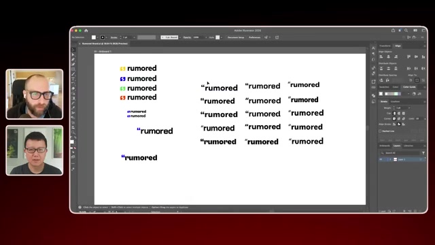This screenshot has height=245, width=435.
Task: Click Horizontal Align Center in Align panel
Action: (x=388, y=56)
